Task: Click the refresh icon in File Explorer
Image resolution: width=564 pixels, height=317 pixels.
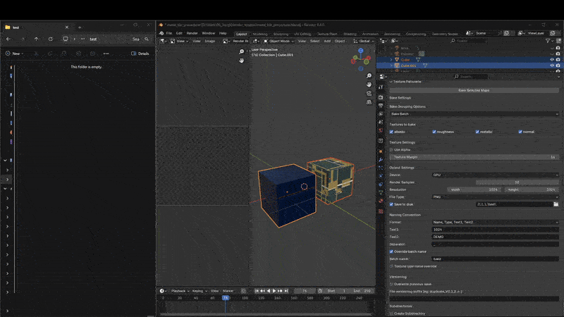Action: coord(50,39)
